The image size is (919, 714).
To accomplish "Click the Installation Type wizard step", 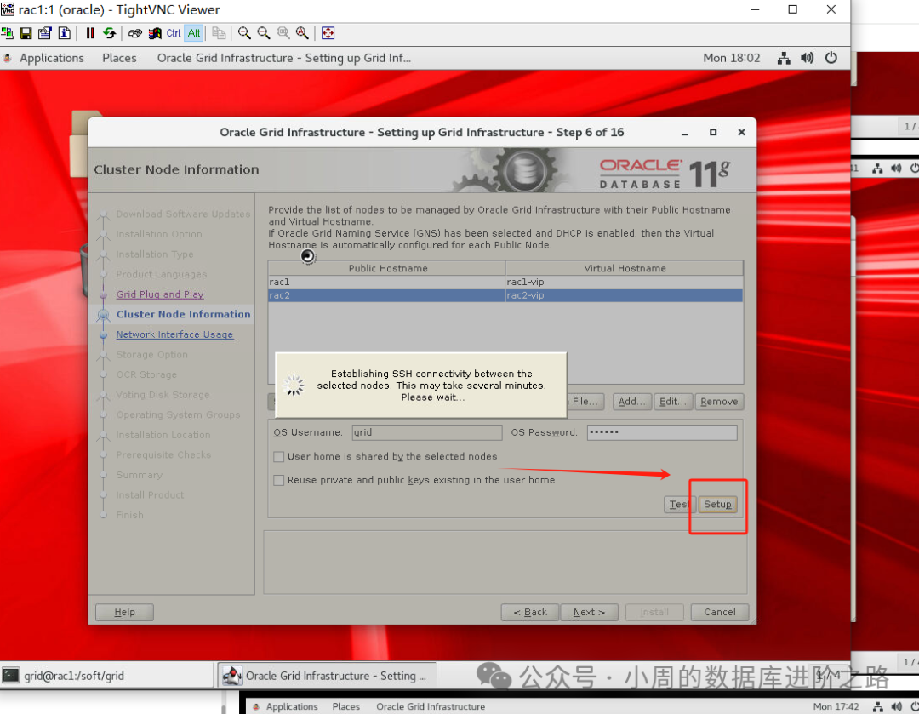I will [154, 254].
